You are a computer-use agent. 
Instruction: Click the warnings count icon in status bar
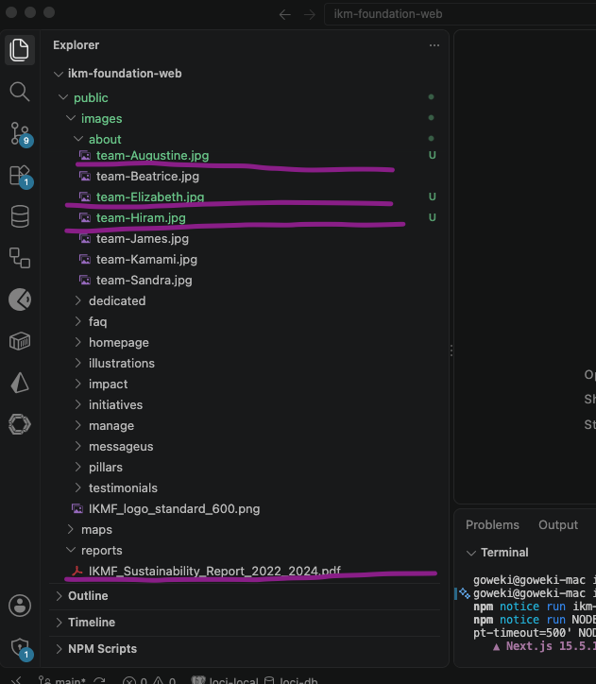coord(164,680)
